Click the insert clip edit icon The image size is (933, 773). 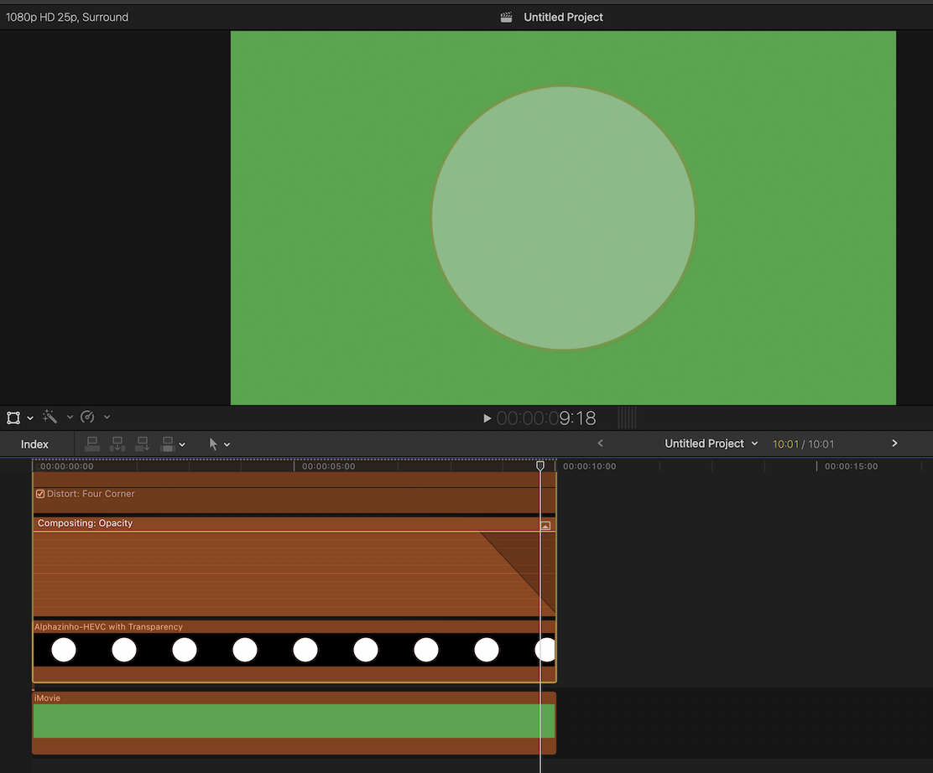pos(117,444)
